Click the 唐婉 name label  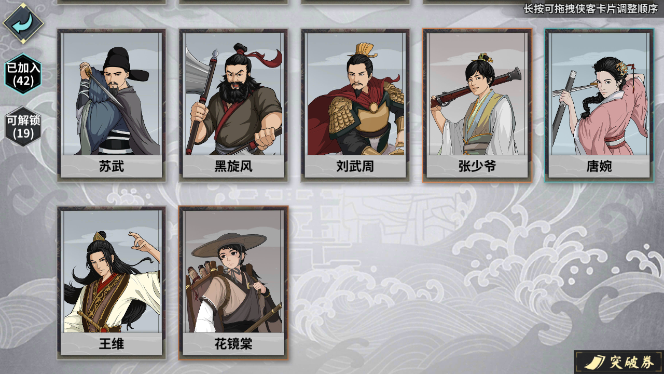point(599,166)
